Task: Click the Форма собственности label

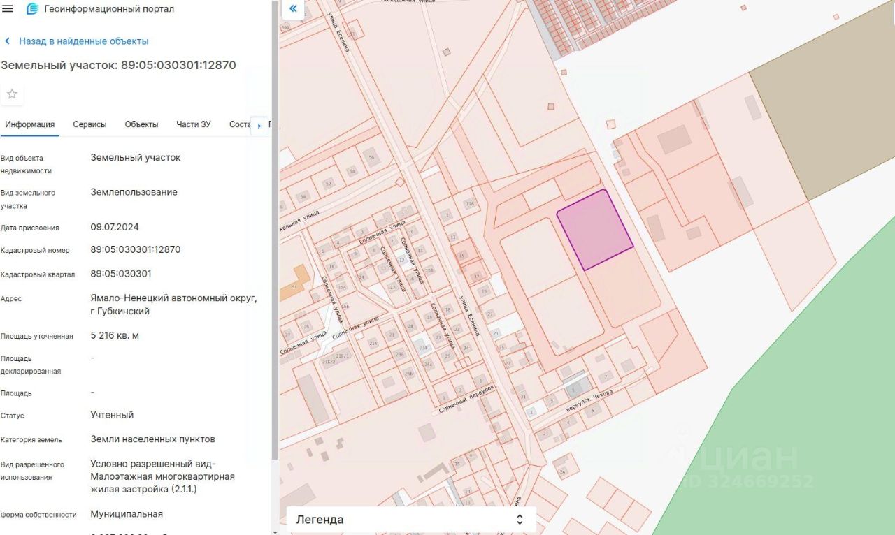Action: [38, 515]
